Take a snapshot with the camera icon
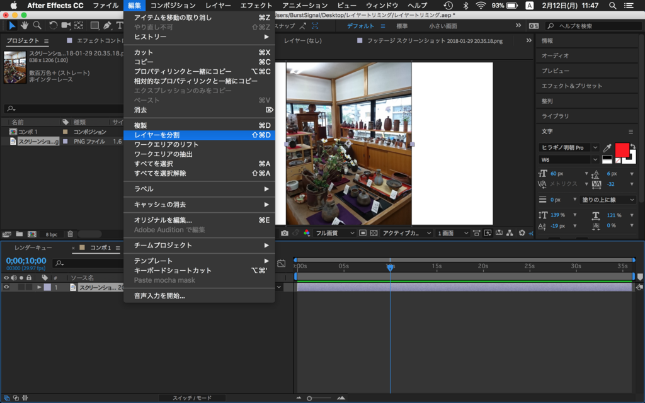The height and width of the screenshot is (403, 645). click(x=284, y=233)
